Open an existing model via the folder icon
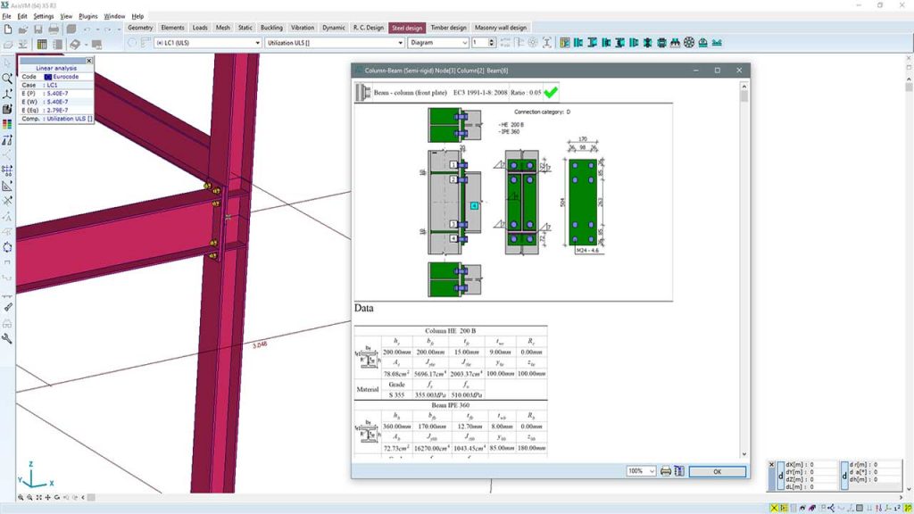Viewport: 914px width, 514px height. tap(23, 28)
